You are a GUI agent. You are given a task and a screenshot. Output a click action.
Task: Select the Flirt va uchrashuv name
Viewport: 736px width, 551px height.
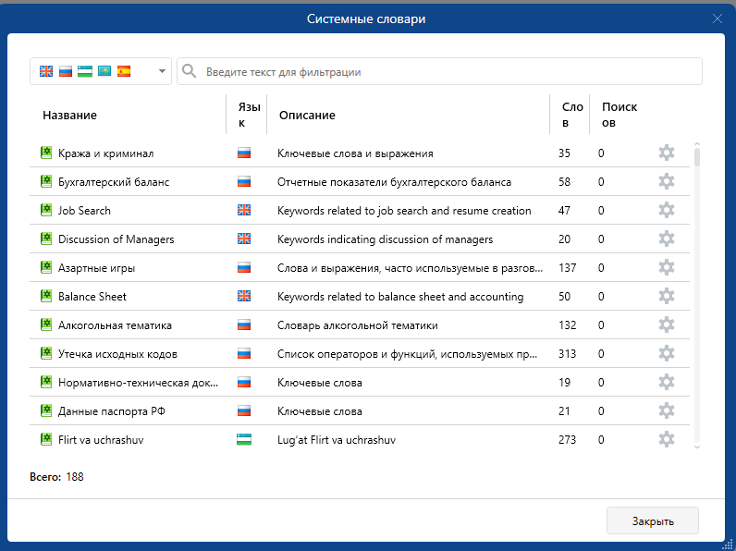coord(101,440)
